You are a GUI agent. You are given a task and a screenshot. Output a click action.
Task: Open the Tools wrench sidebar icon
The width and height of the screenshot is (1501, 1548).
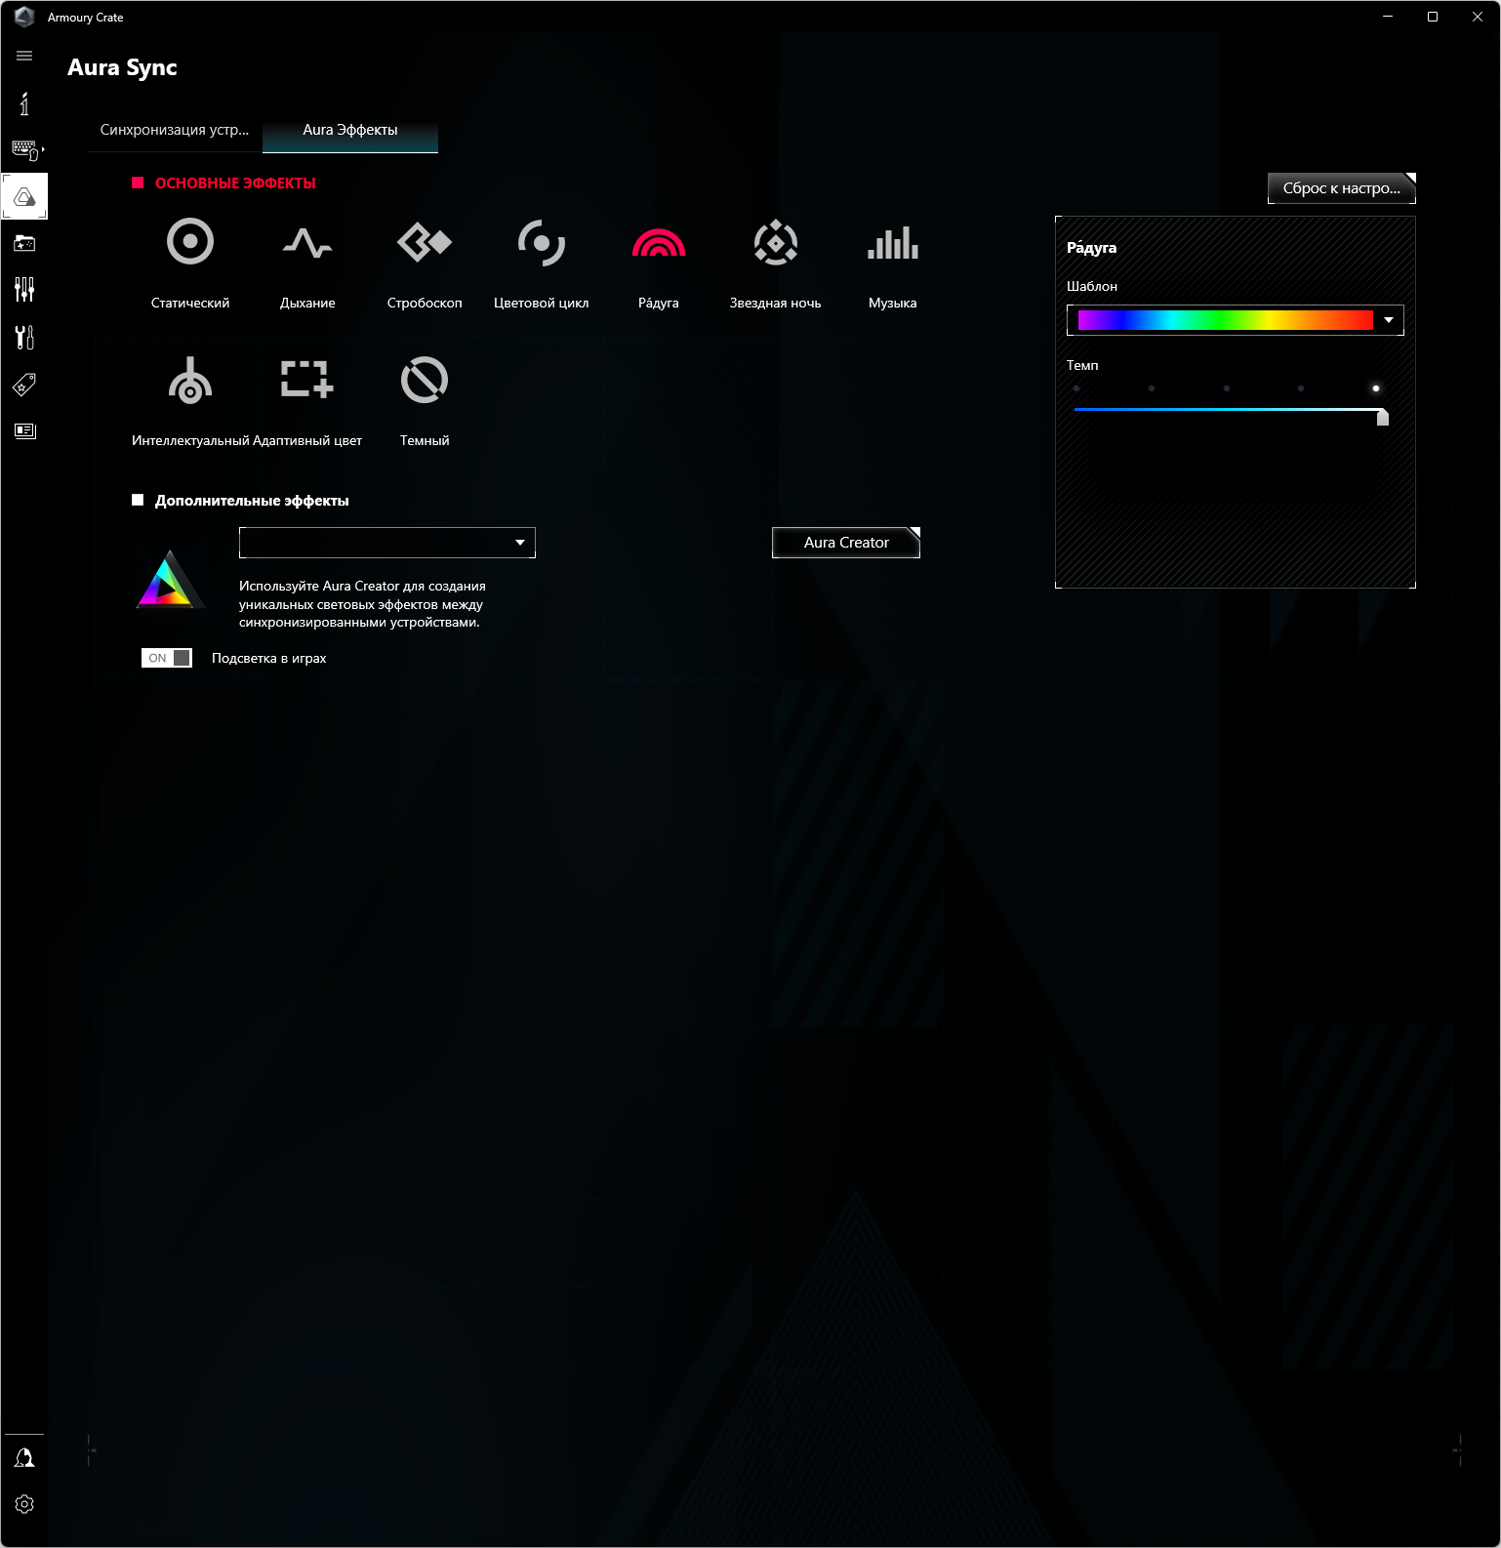(24, 337)
